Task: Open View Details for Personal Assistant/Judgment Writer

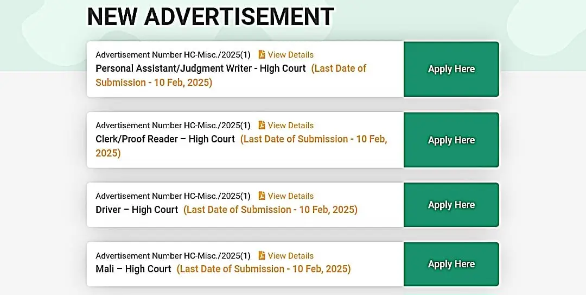Action: pyautogui.click(x=291, y=55)
